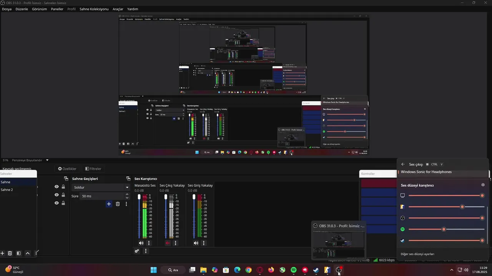
Task: Open Diğer ses düzeyi ayarları link
Action: 417,254
